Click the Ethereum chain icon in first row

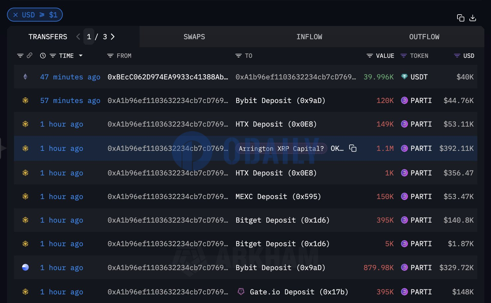[x=25, y=77]
